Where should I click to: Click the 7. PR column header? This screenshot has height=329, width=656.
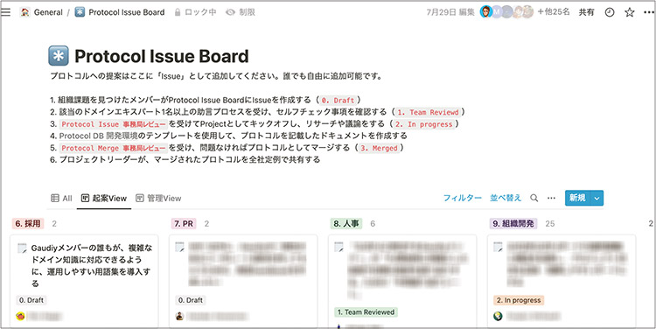pyautogui.click(x=184, y=224)
